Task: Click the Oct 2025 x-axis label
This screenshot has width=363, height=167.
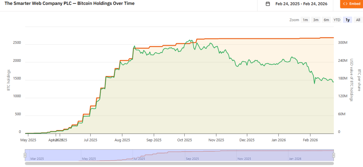Action: pos(184,140)
